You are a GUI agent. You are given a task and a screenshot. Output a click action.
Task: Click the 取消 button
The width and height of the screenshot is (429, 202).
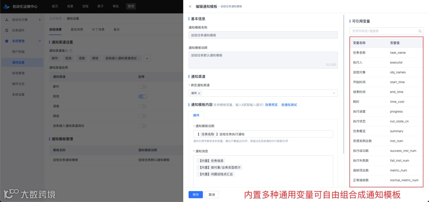[x=212, y=194]
